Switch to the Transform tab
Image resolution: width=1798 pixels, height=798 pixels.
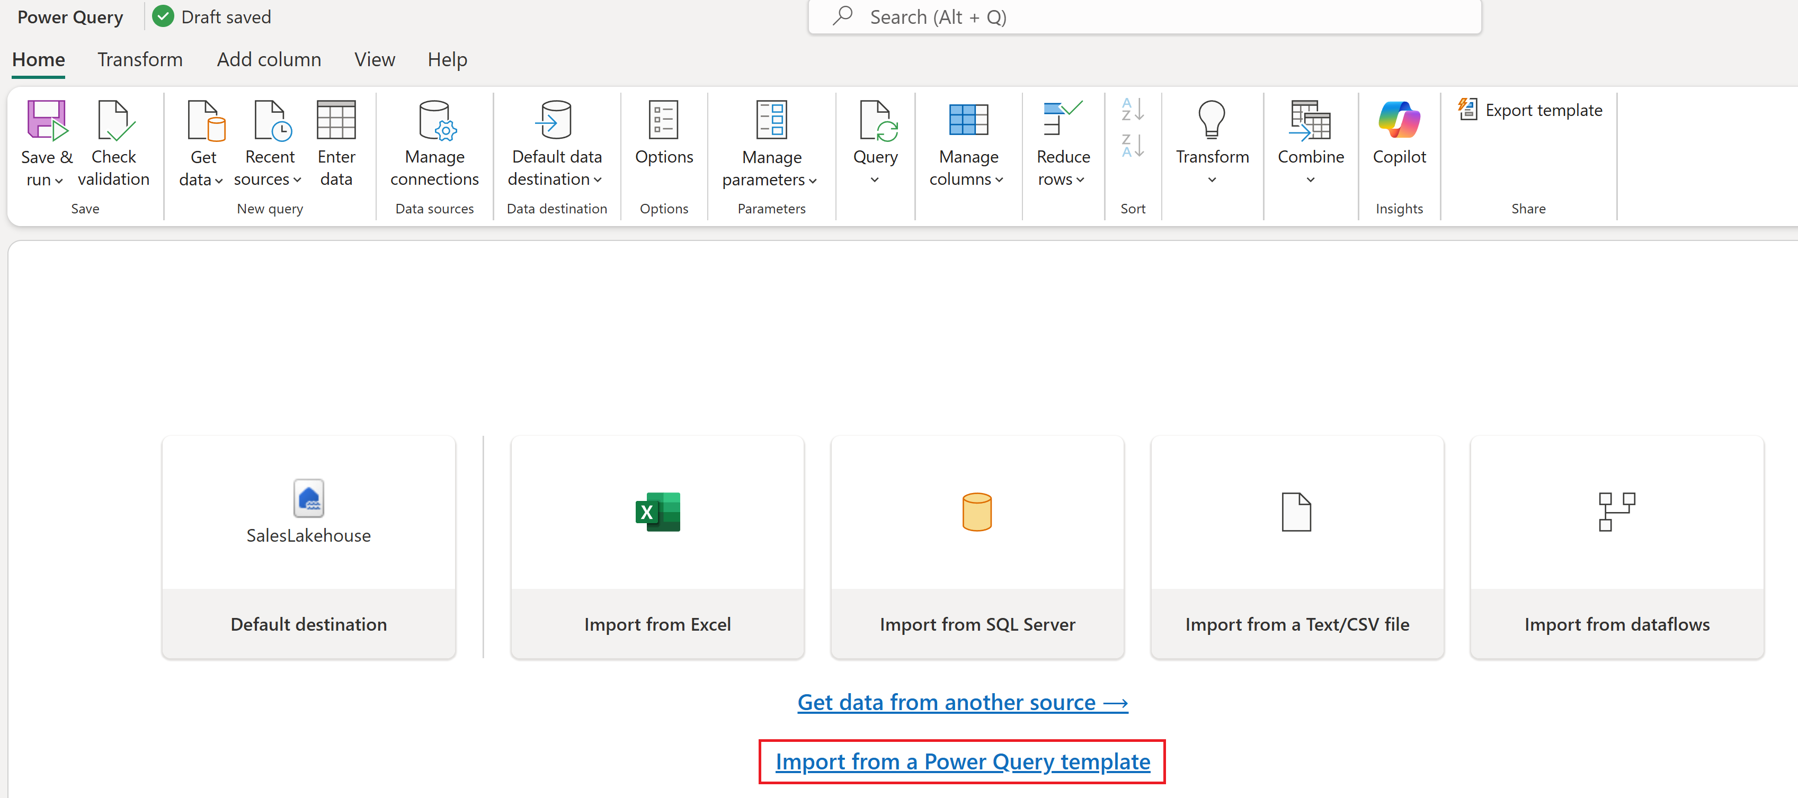pyautogui.click(x=140, y=59)
